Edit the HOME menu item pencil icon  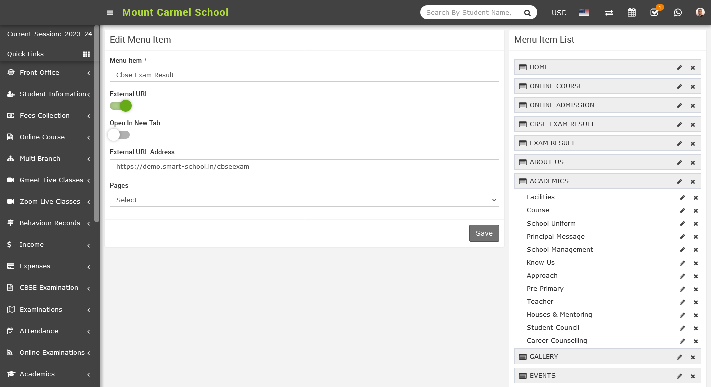[x=679, y=68]
